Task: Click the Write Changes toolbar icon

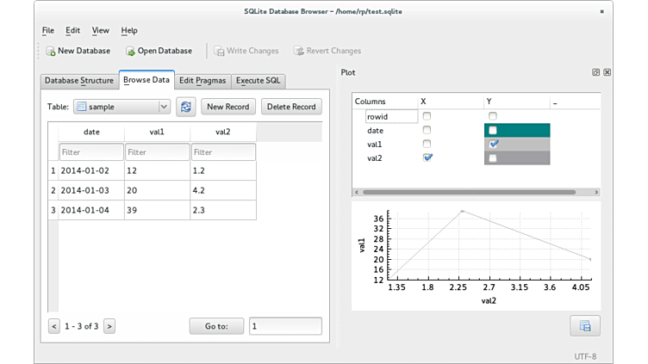Action: [219, 51]
